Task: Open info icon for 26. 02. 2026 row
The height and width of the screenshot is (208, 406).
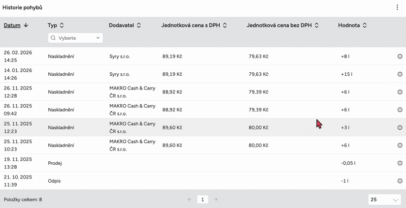Action: point(399,56)
